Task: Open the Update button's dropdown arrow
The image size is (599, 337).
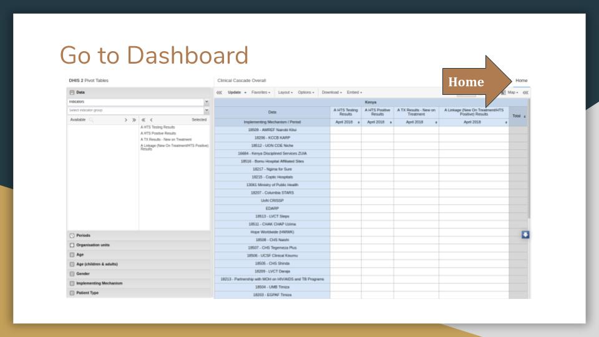Action: click(245, 92)
